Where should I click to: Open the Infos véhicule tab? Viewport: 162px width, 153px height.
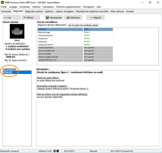pos(117,11)
